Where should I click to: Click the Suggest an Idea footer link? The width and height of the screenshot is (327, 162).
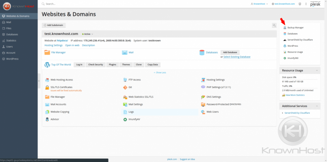[x=187, y=159]
